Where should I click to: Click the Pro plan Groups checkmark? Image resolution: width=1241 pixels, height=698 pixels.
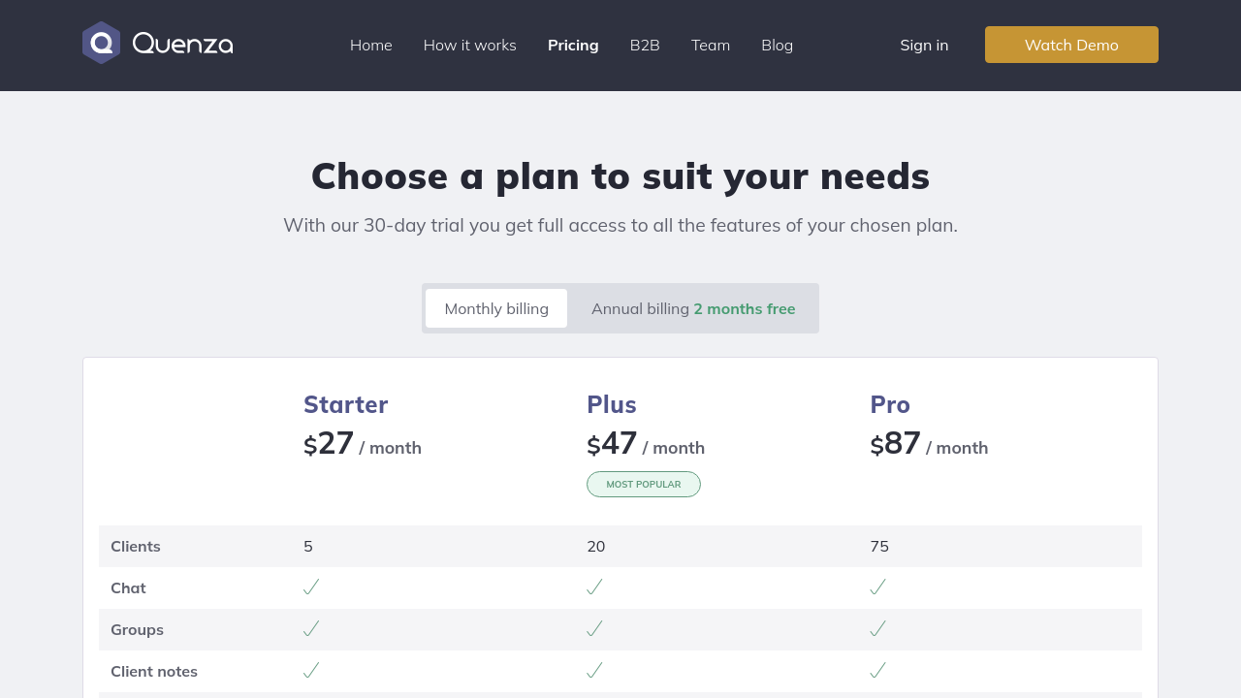877,629
